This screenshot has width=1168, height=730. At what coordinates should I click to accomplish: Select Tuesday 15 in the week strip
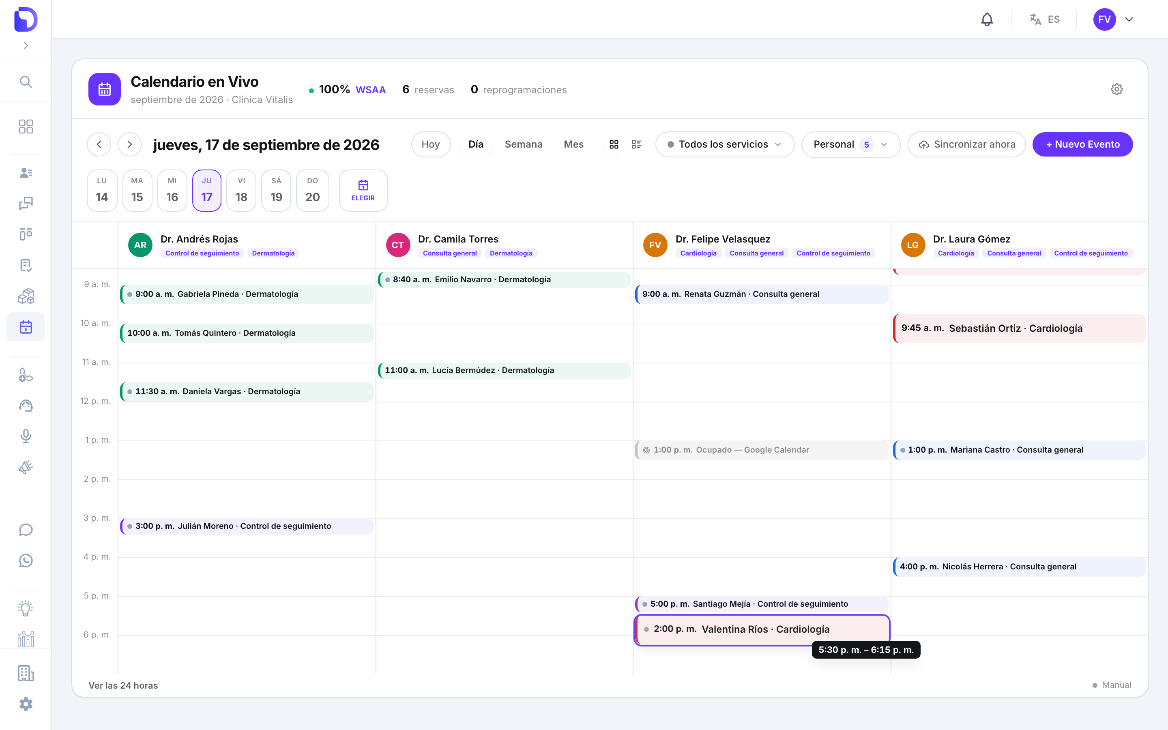pos(137,190)
